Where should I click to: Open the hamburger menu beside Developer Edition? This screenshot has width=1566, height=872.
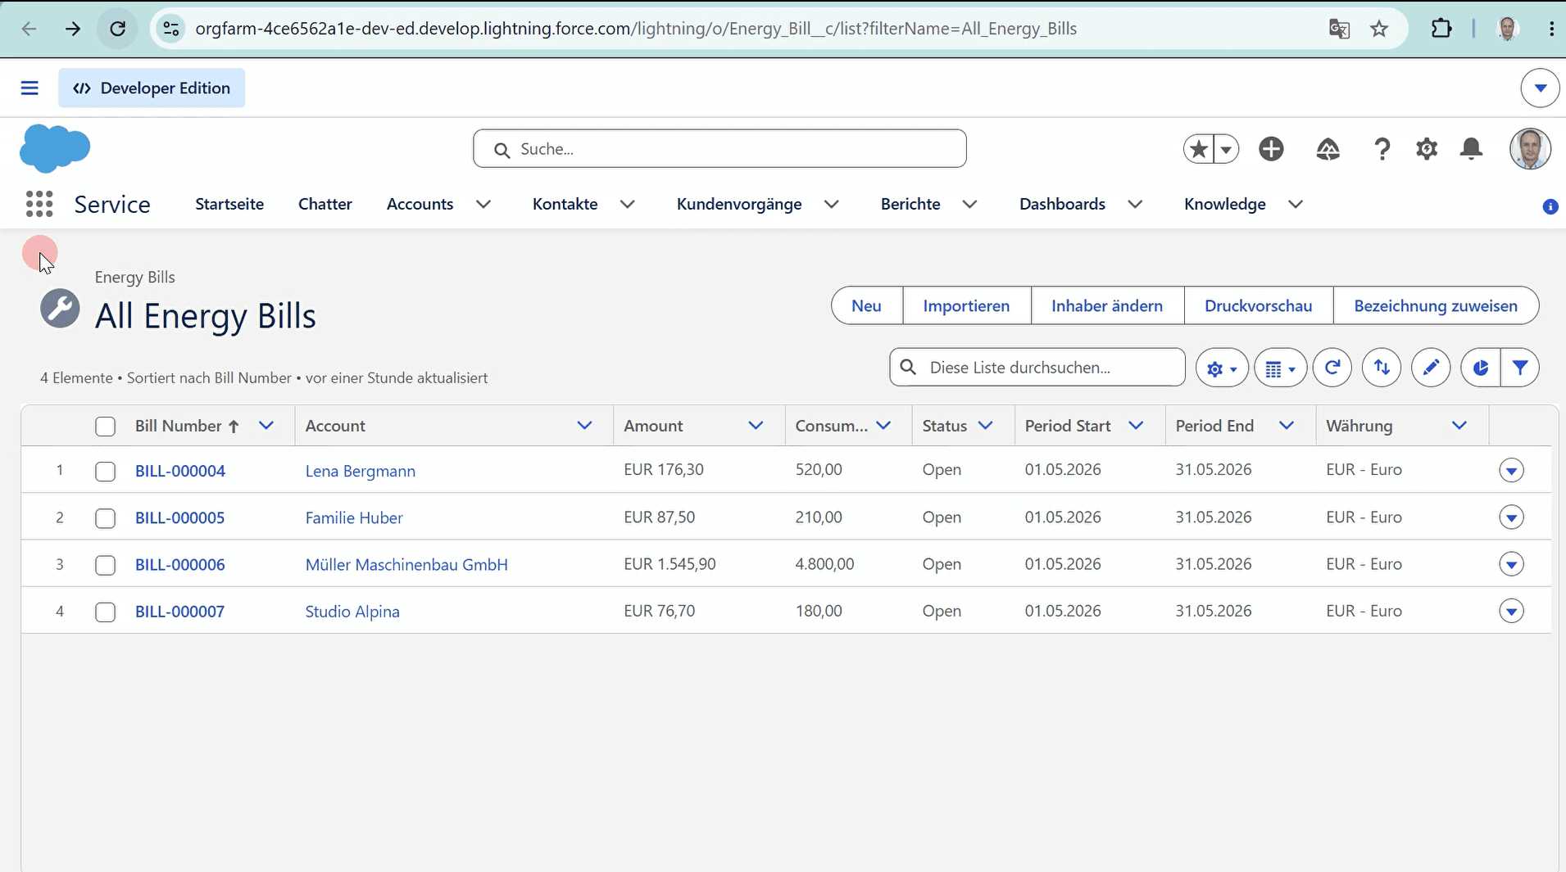coord(30,88)
